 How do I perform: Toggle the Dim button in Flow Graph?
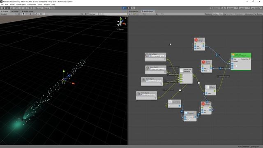pos(221,14)
